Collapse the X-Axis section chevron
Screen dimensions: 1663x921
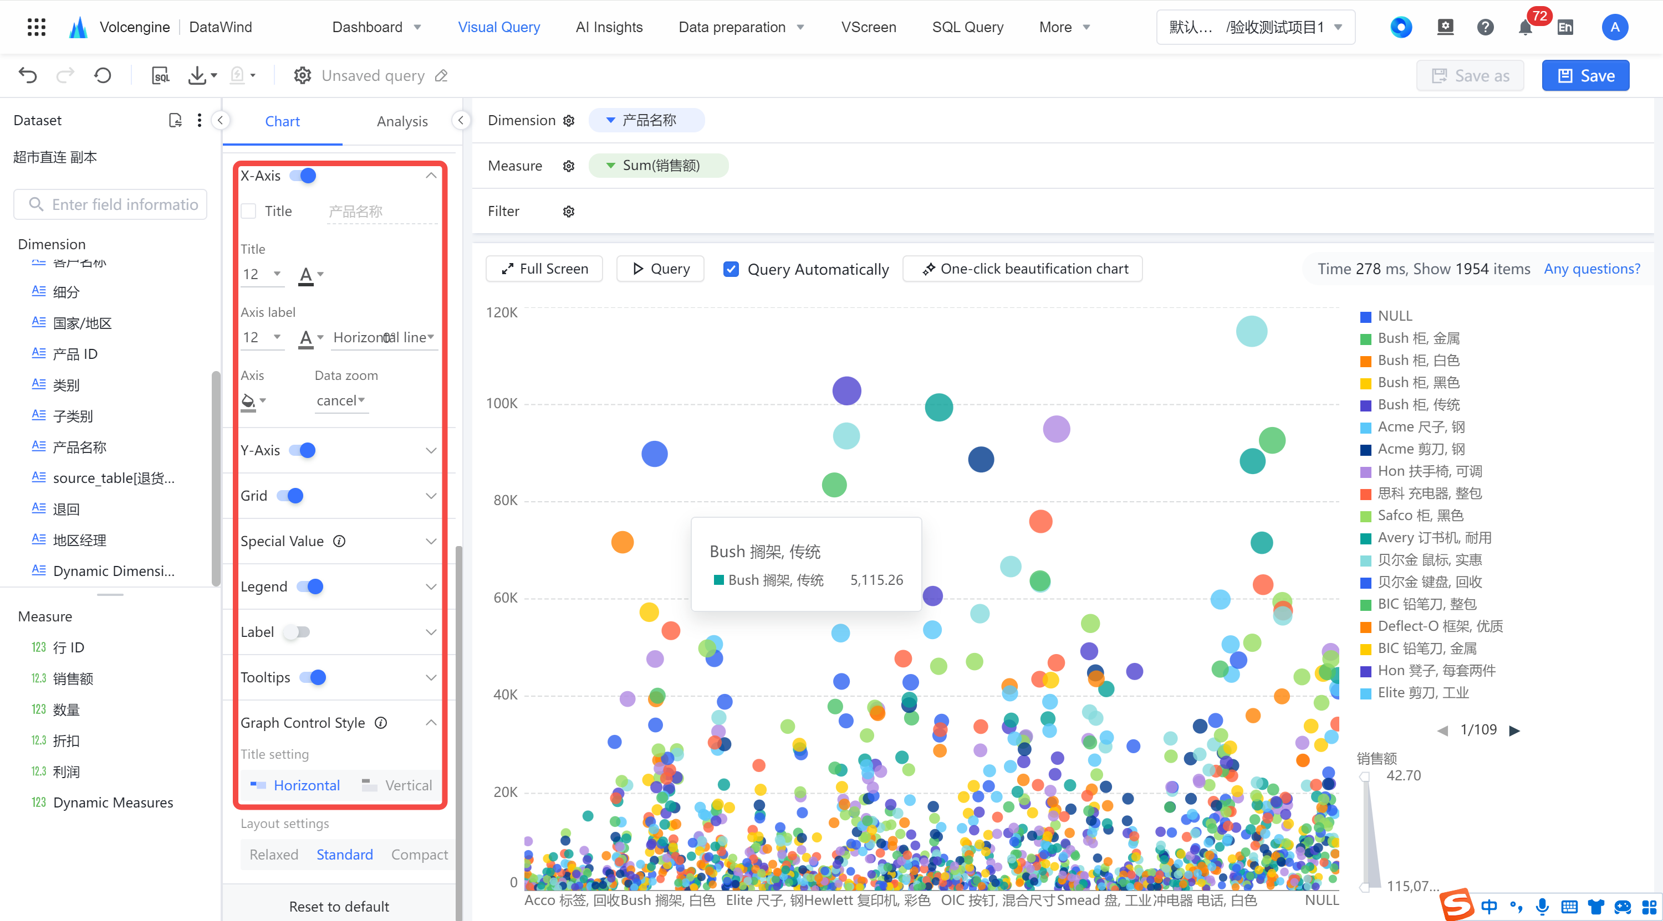[x=431, y=176]
